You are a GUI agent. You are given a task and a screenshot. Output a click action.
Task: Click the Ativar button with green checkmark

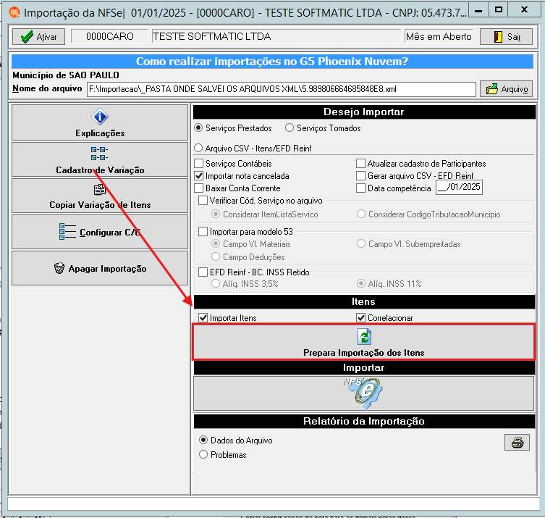coord(38,36)
